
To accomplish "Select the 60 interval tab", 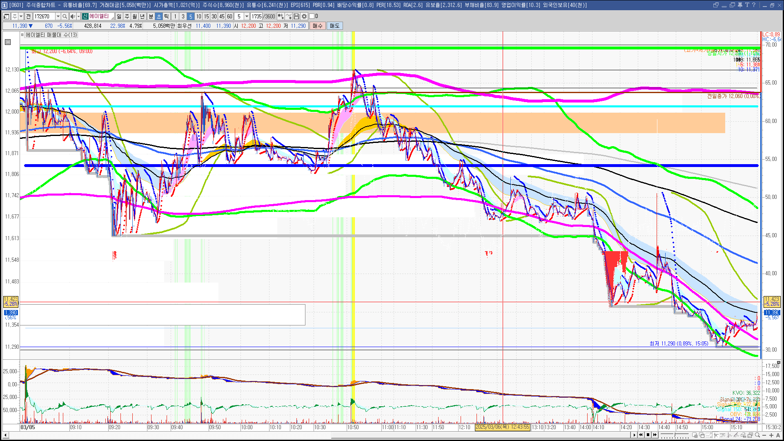I will pos(229,16).
